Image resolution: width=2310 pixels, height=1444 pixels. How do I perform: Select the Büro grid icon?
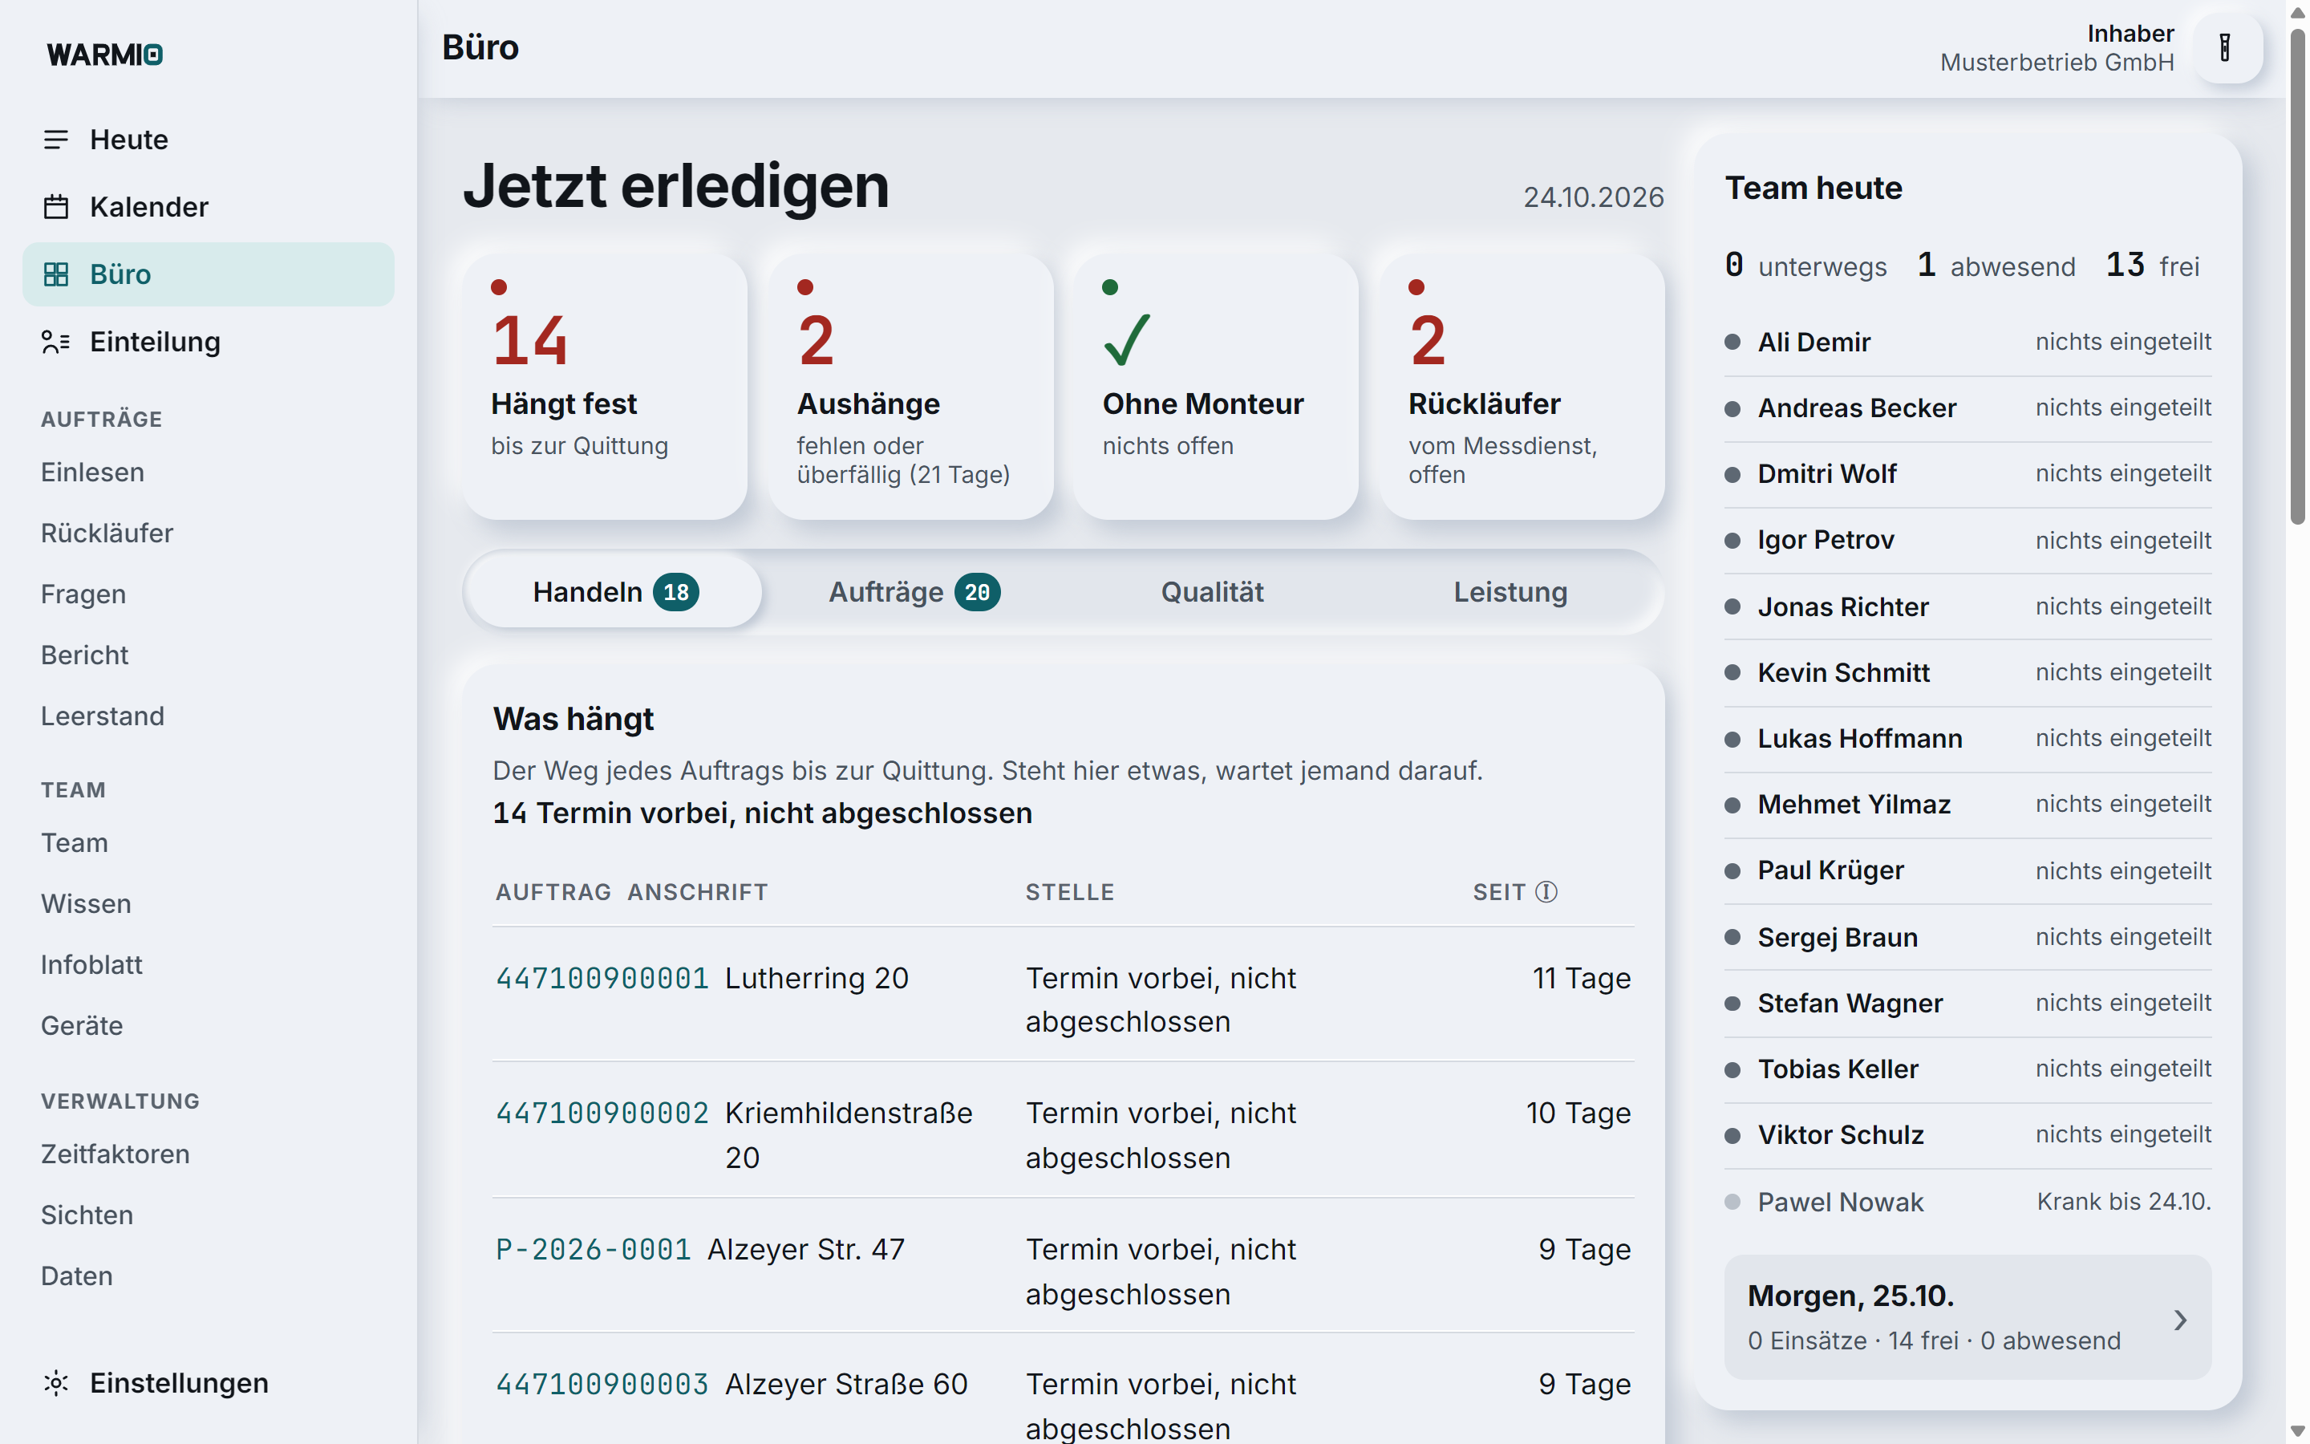click(x=56, y=274)
